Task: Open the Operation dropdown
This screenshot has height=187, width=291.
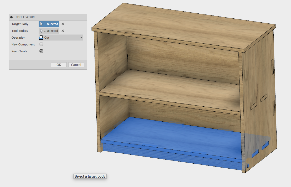Action: pyautogui.click(x=60, y=37)
